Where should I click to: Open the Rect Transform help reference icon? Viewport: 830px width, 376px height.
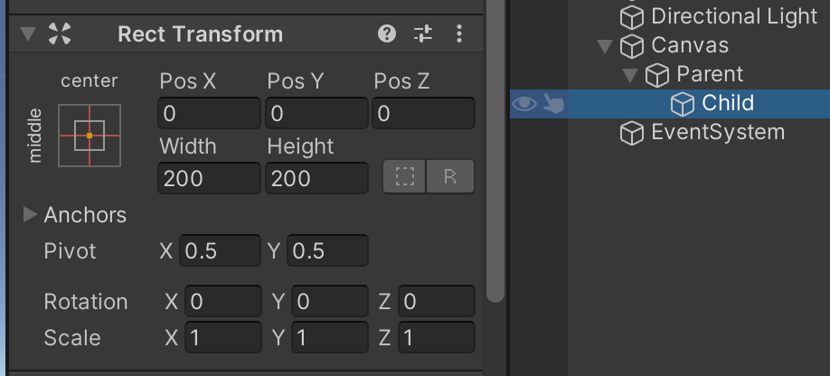pyautogui.click(x=387, y=34)
